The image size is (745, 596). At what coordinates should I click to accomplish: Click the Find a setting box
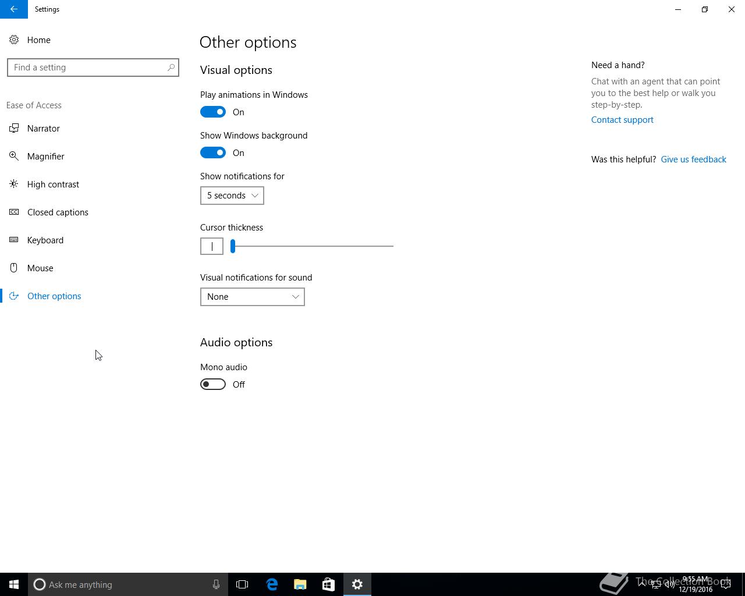point(93,68)
